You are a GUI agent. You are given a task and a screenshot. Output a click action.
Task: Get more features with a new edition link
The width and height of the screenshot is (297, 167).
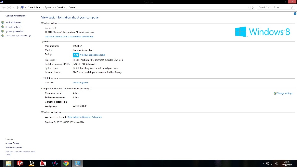[x=69, y=37]
